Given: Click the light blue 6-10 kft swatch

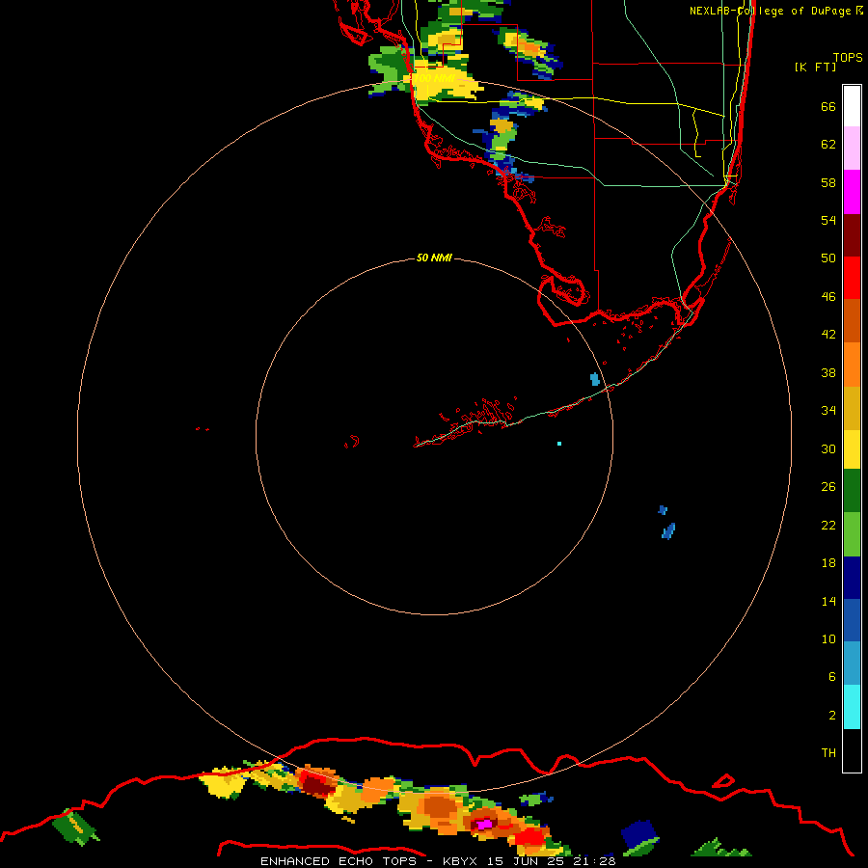Looking at the screenshot, I should [x=852, y=664].
